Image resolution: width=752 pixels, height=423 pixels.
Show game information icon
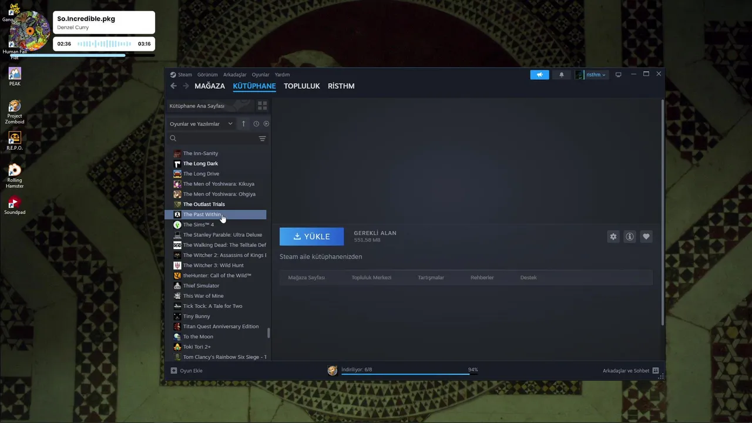[630, 236]
